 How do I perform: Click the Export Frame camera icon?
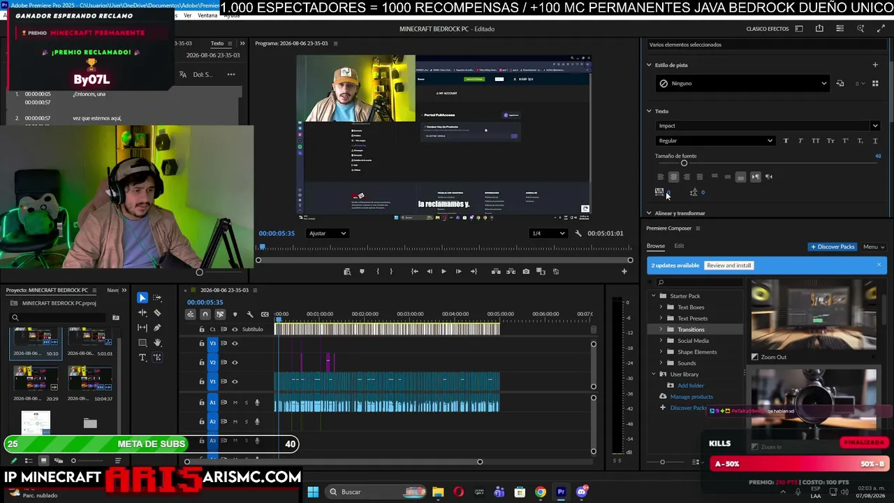point(526,271)
